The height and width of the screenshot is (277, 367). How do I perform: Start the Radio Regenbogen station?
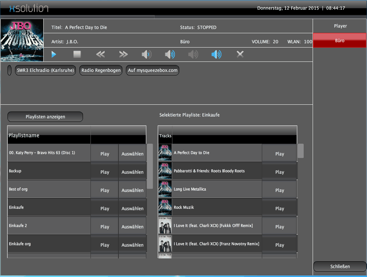pyautogui.click(x=101, y=70)
